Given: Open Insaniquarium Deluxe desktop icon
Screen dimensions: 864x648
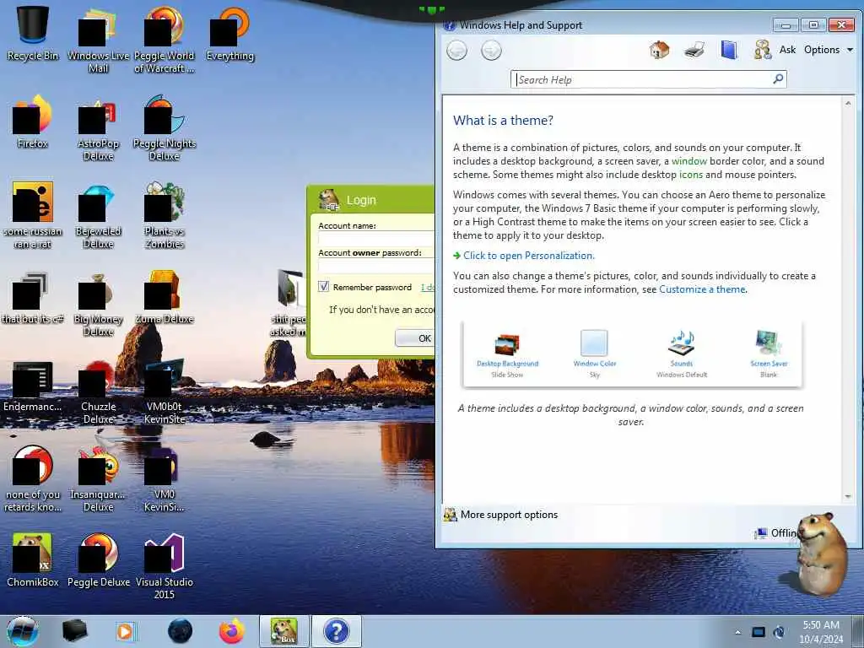Looking at the screenshot, I should coord(98,478).
